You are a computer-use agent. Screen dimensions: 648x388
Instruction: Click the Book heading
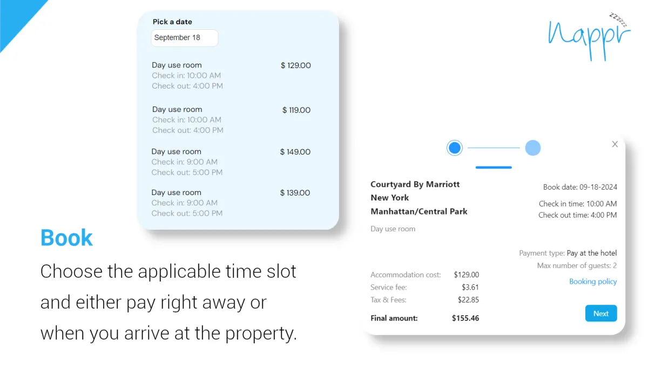tap(66, 238)
